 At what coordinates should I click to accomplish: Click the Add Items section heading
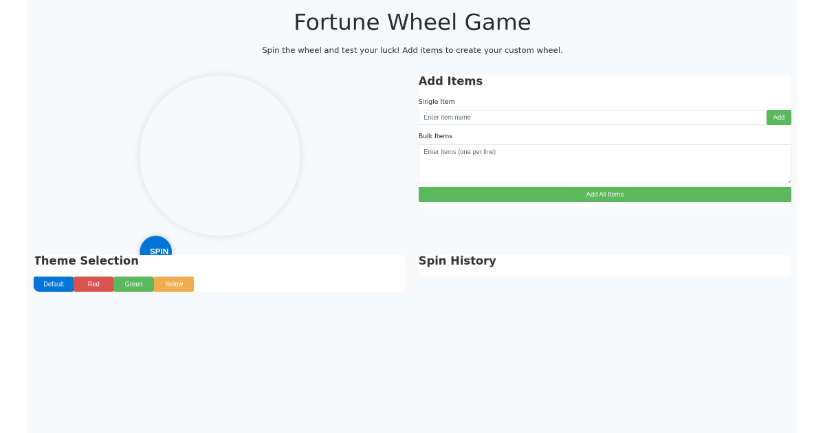tap(450, 81)
